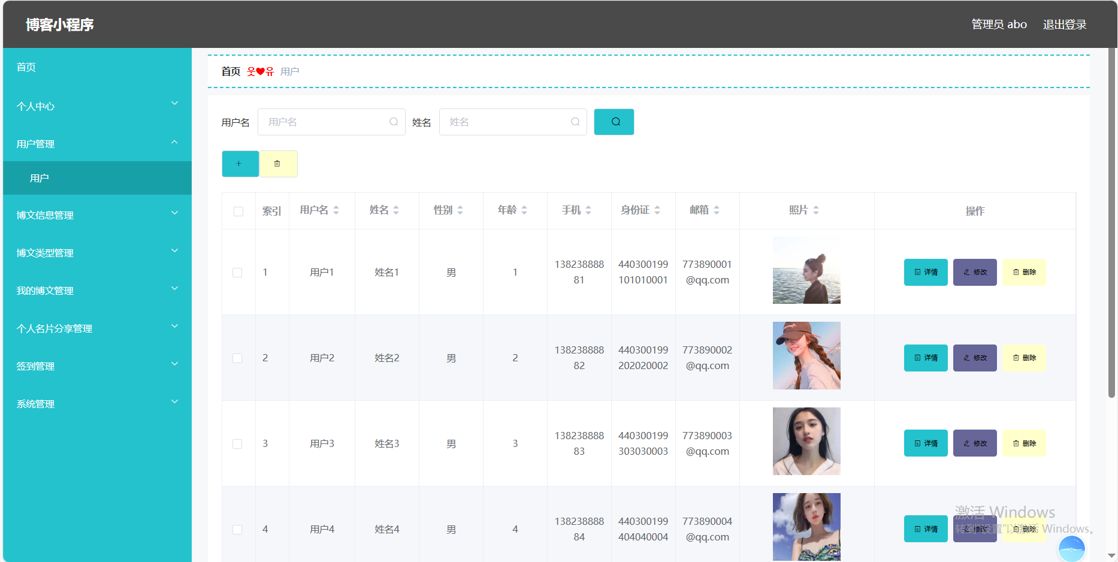Click email cell 773890001@qq.com
1118x562 pixels.
point(707,272)
